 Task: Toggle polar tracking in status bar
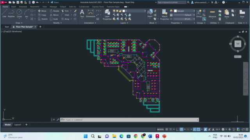181,129
